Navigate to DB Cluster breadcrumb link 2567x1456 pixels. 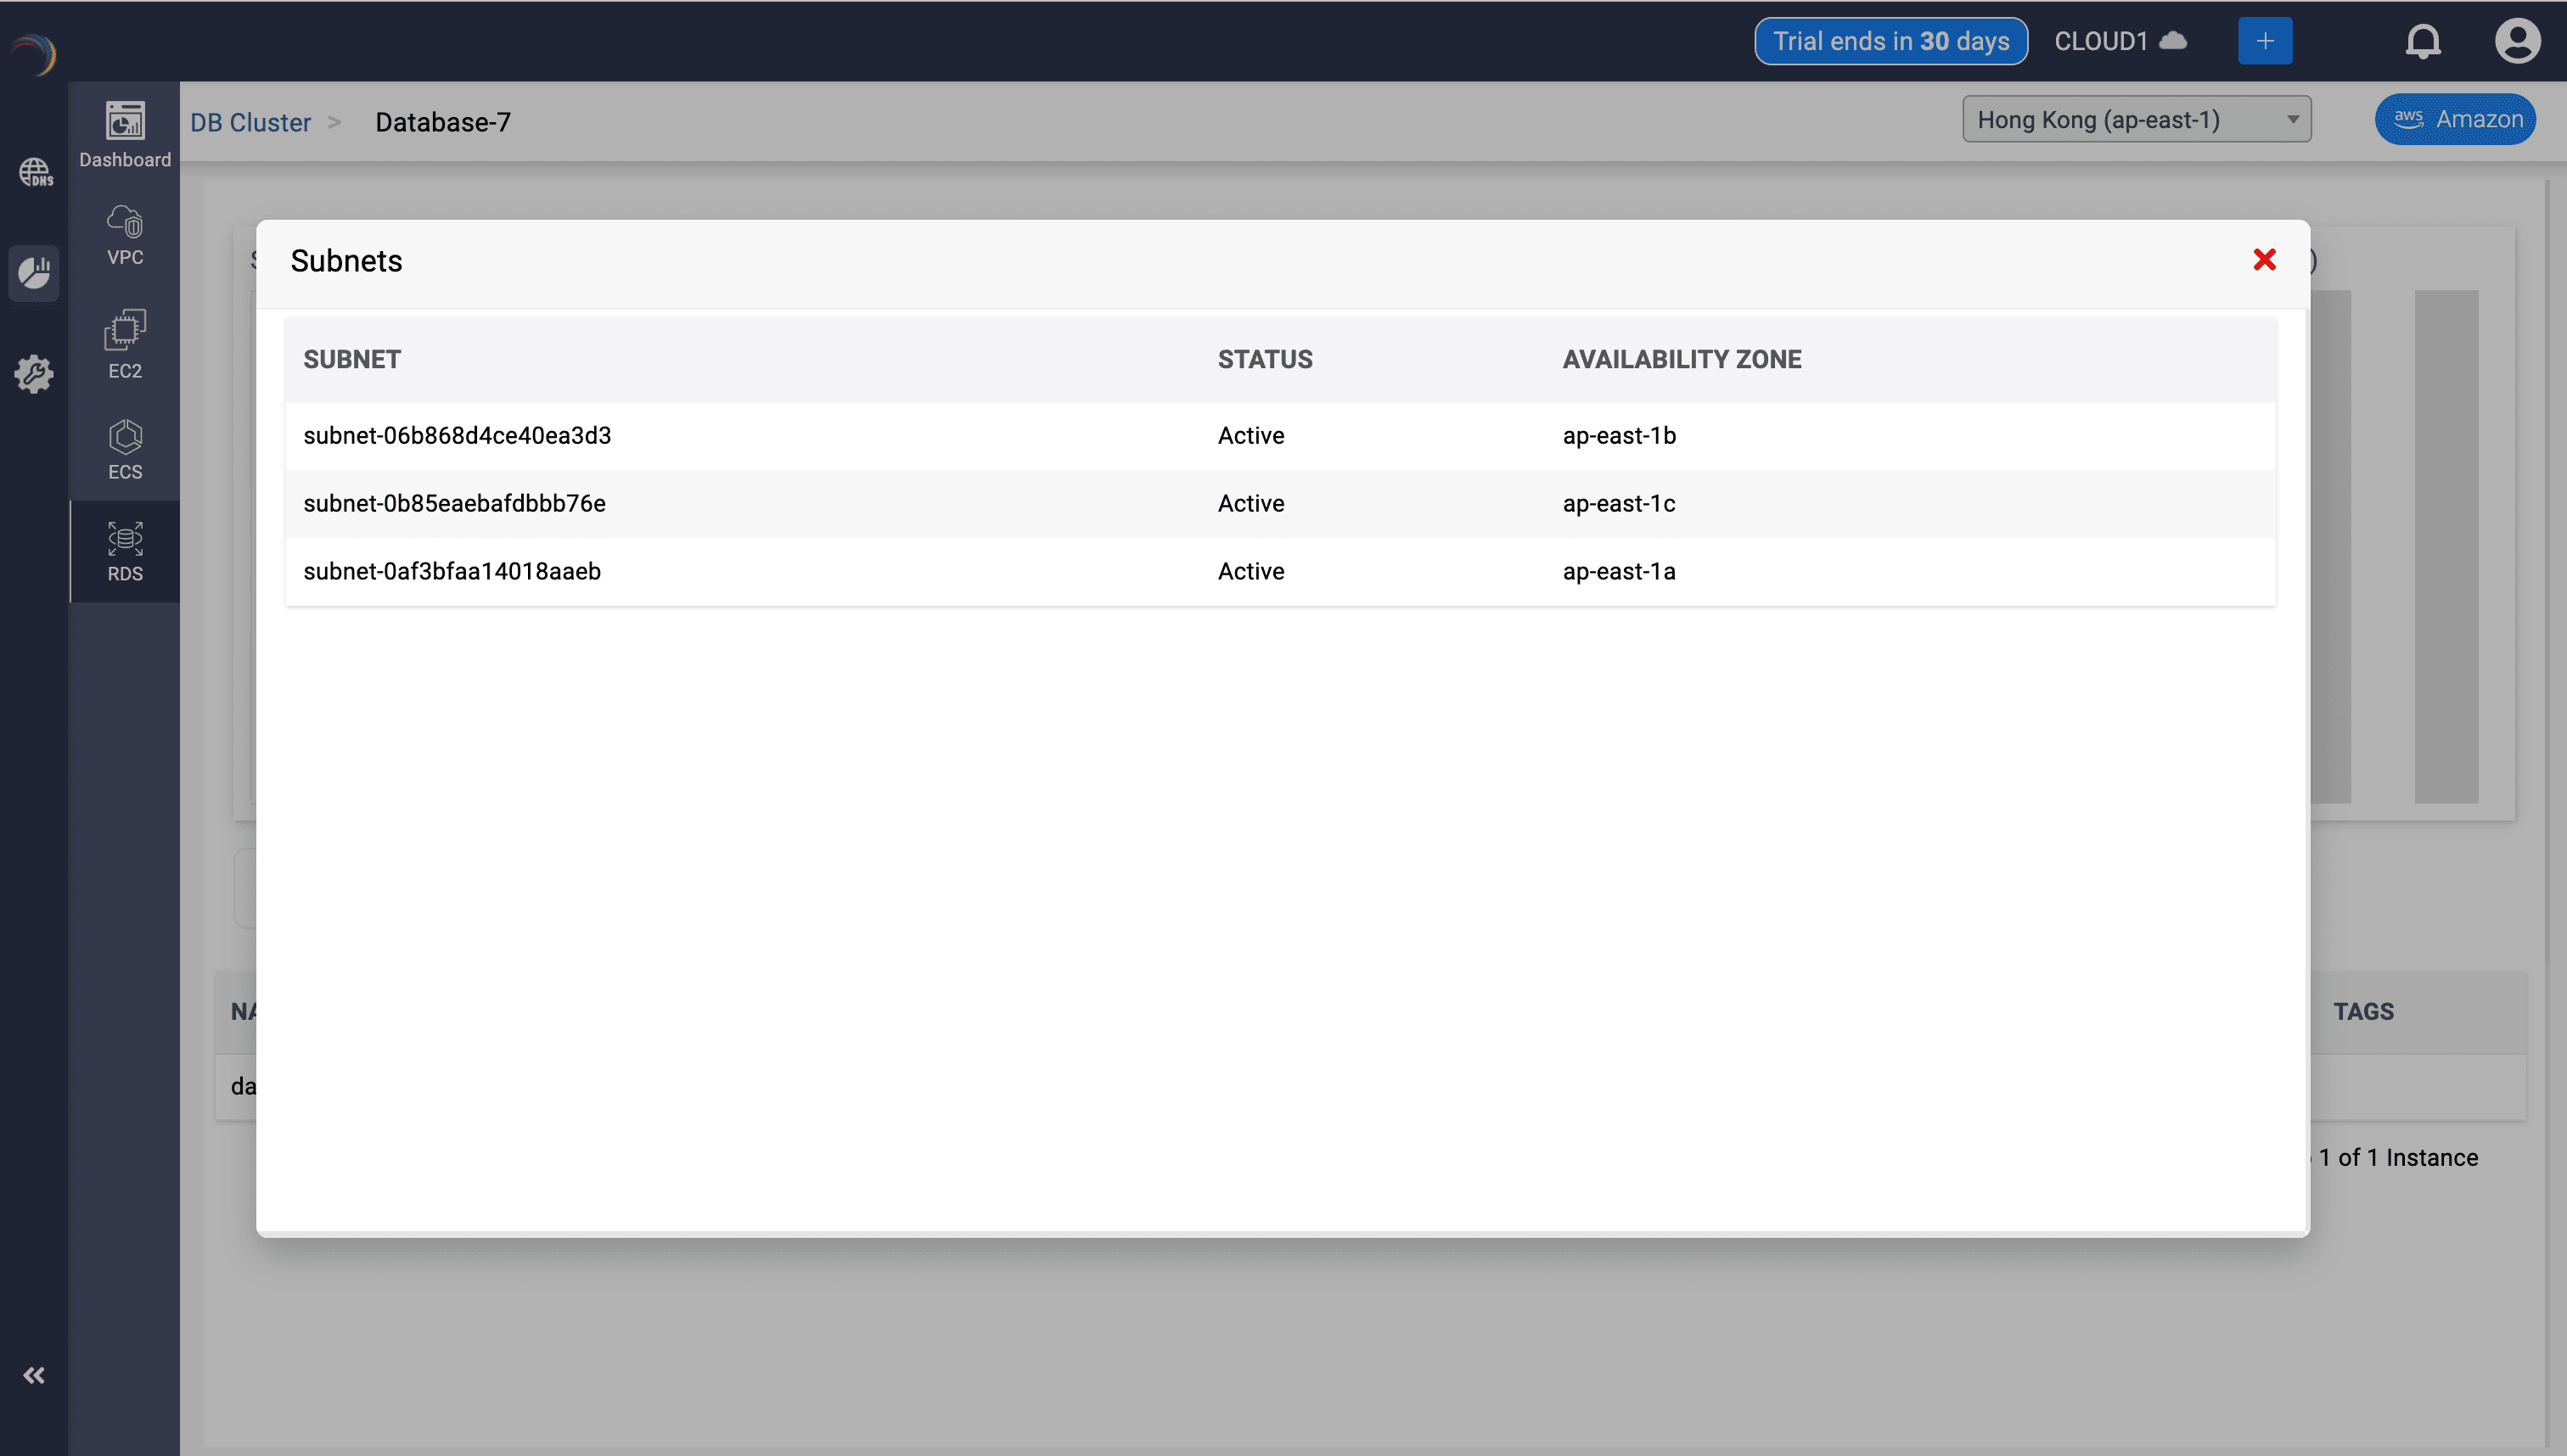[x=250, y=122]
